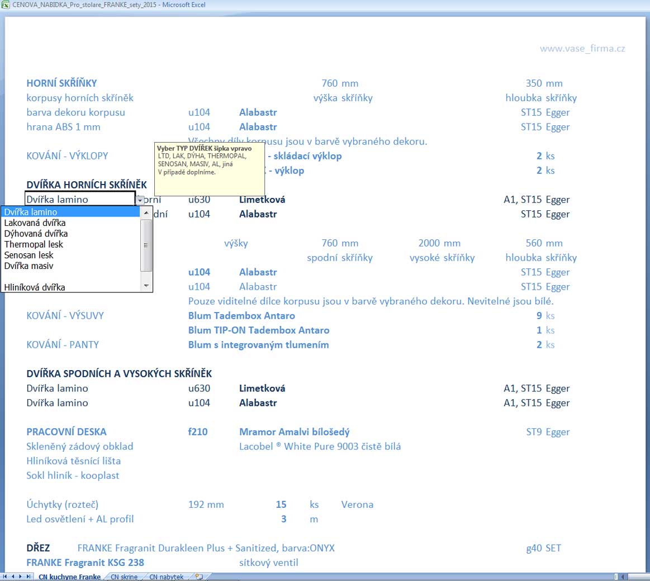Viewport: 650px width, 581px height.
Task: Click 'skládací výklop' text
Action: tap(307, 156)
